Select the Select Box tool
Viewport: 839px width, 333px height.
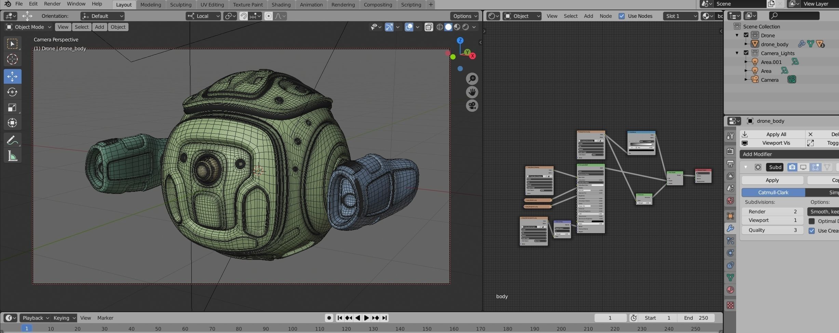[12, 44]
